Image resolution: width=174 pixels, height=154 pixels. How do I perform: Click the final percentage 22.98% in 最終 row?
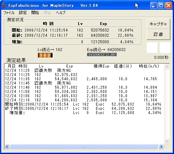126,35
